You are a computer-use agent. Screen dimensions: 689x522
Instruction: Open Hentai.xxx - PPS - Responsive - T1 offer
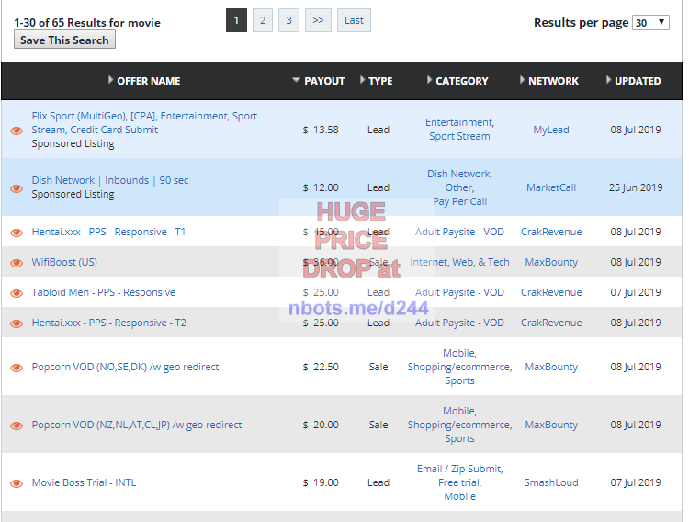tap(108, 232)
